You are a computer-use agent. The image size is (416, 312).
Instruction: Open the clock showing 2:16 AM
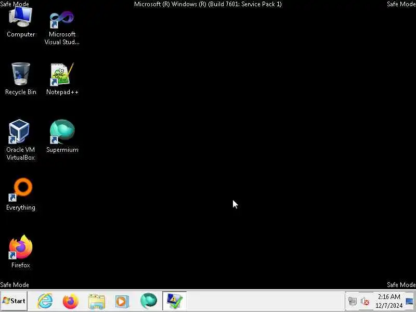(389, 301)
